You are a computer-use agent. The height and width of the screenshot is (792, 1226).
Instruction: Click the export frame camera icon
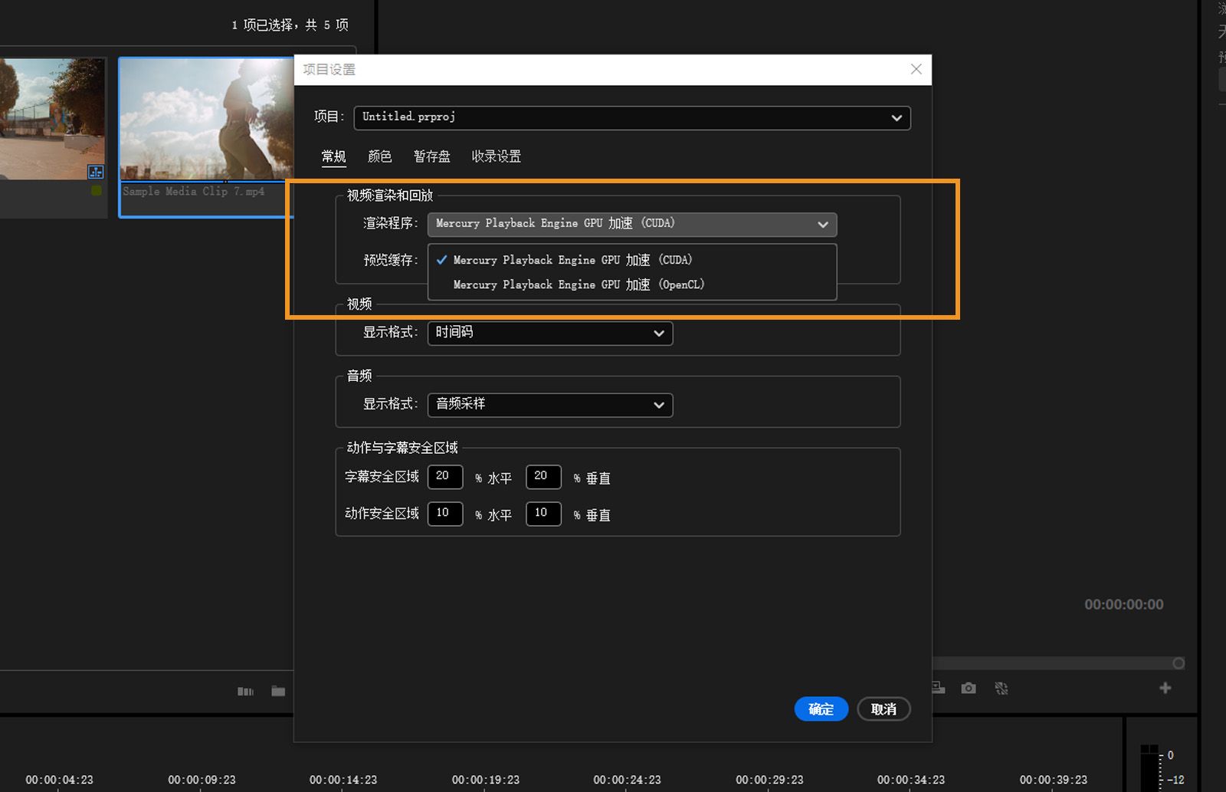(969, 688)
